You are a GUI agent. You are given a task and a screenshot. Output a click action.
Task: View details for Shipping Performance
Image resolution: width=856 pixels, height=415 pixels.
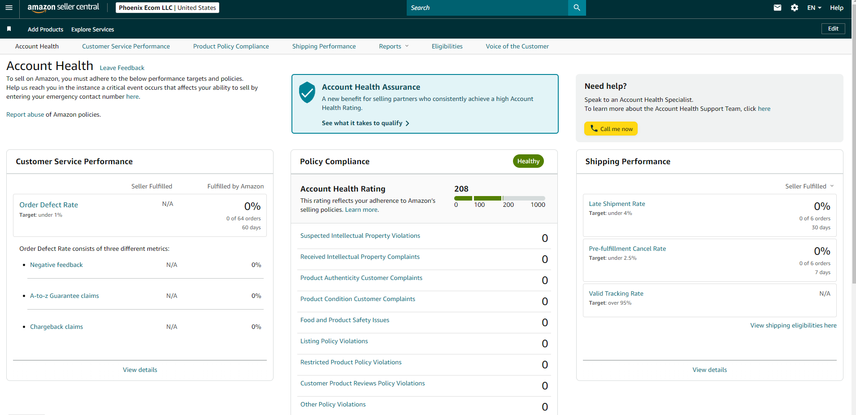709,370
